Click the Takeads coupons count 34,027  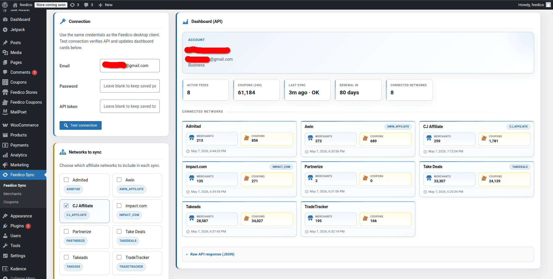pyautogui.click(x=257, y=221)
